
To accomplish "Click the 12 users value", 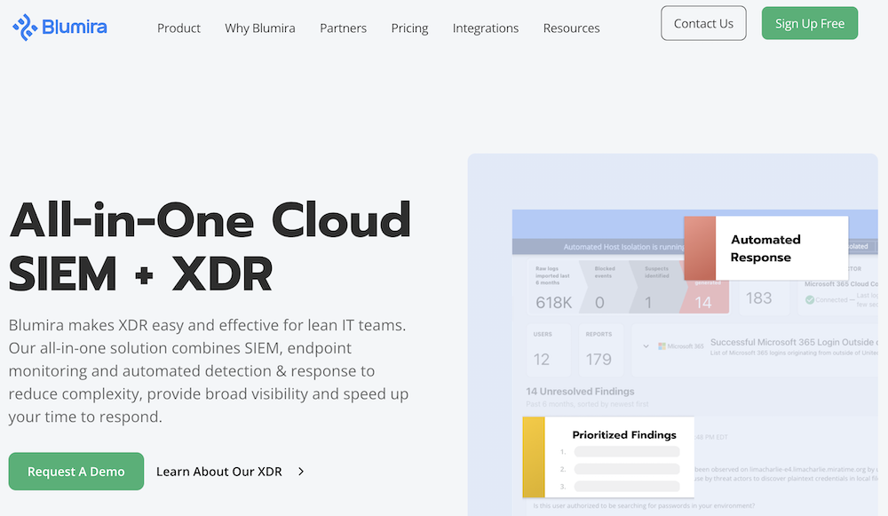I will click(x=542, y=359).
